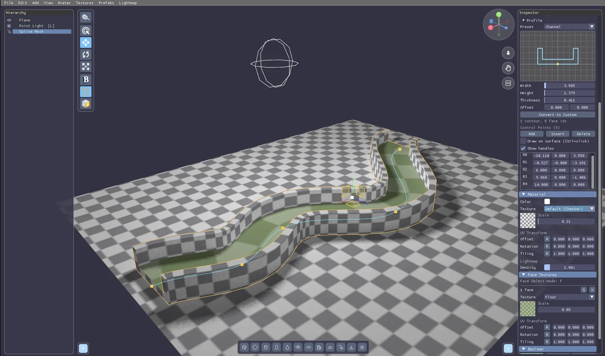Open the Lightmap menu
This screenshot has height=356, width=605.
click(128, 3)
